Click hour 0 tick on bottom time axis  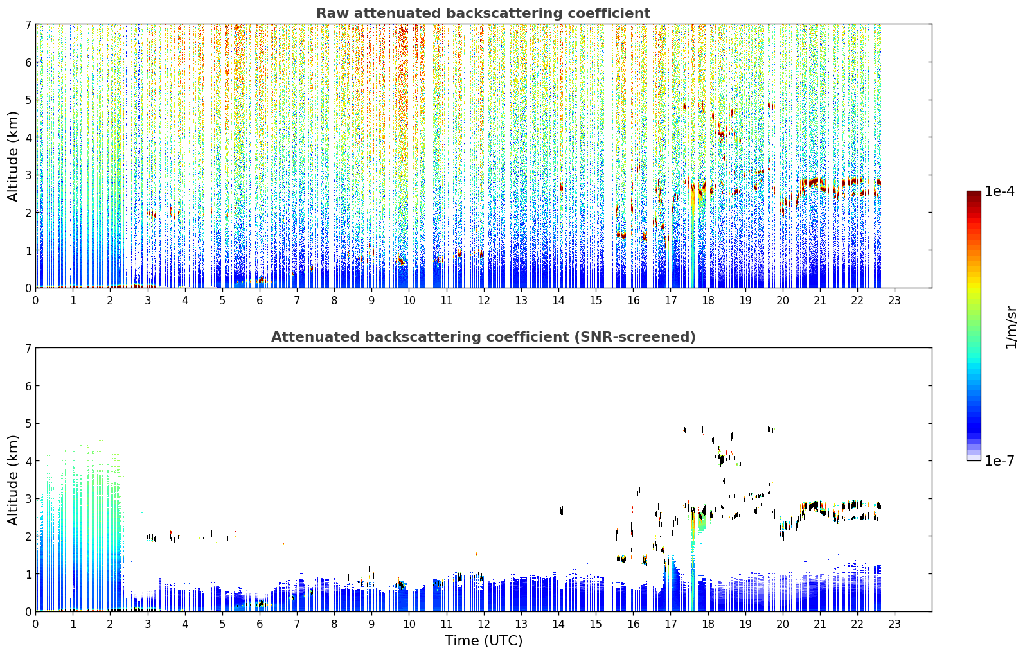(35, 624)
